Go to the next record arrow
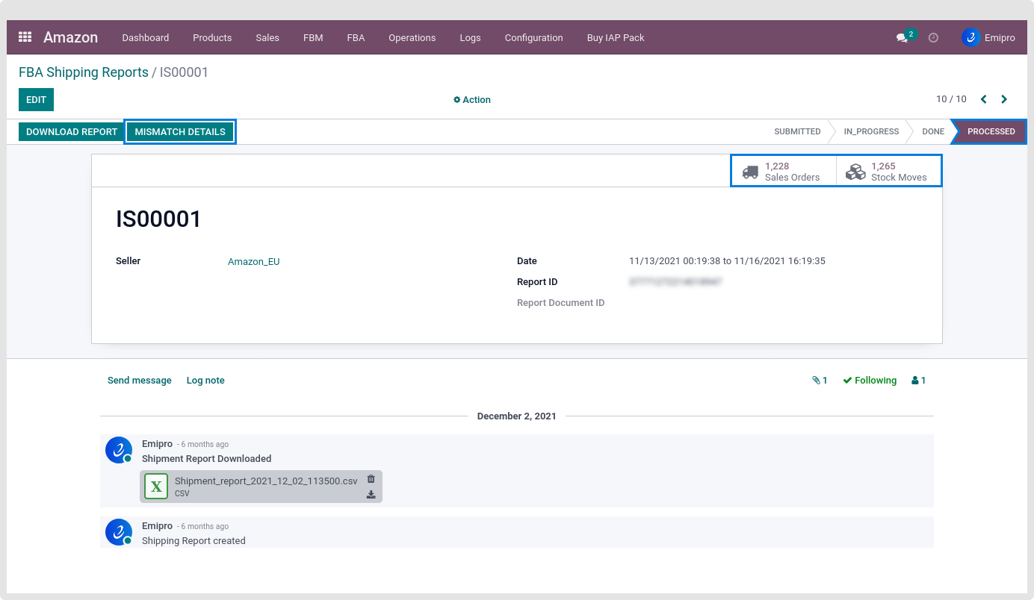This screenshot has width=1034, height=600. click(x=1004, y=99)
